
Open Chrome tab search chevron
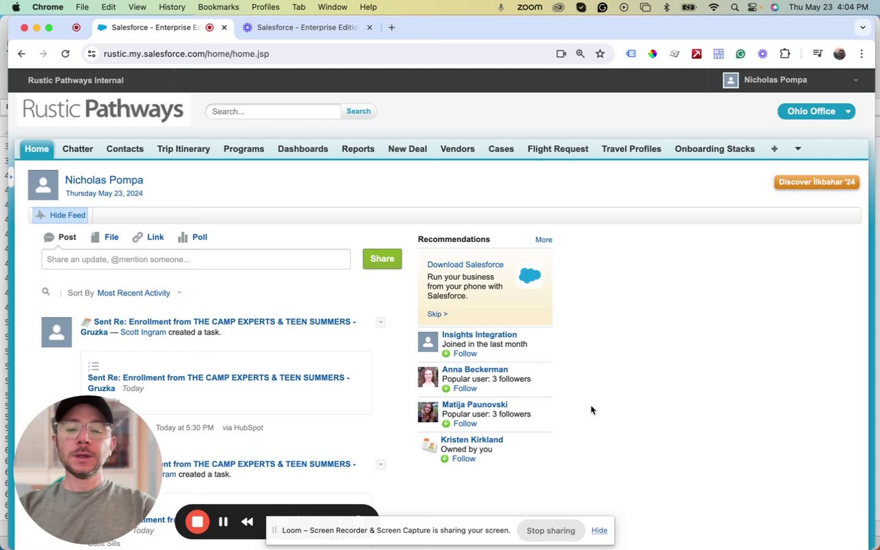[x=863, y=27]
